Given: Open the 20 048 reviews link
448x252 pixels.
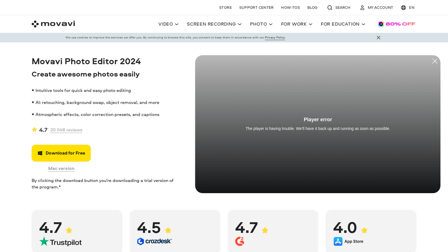Looking at the screenshot, I should point(66,130).
